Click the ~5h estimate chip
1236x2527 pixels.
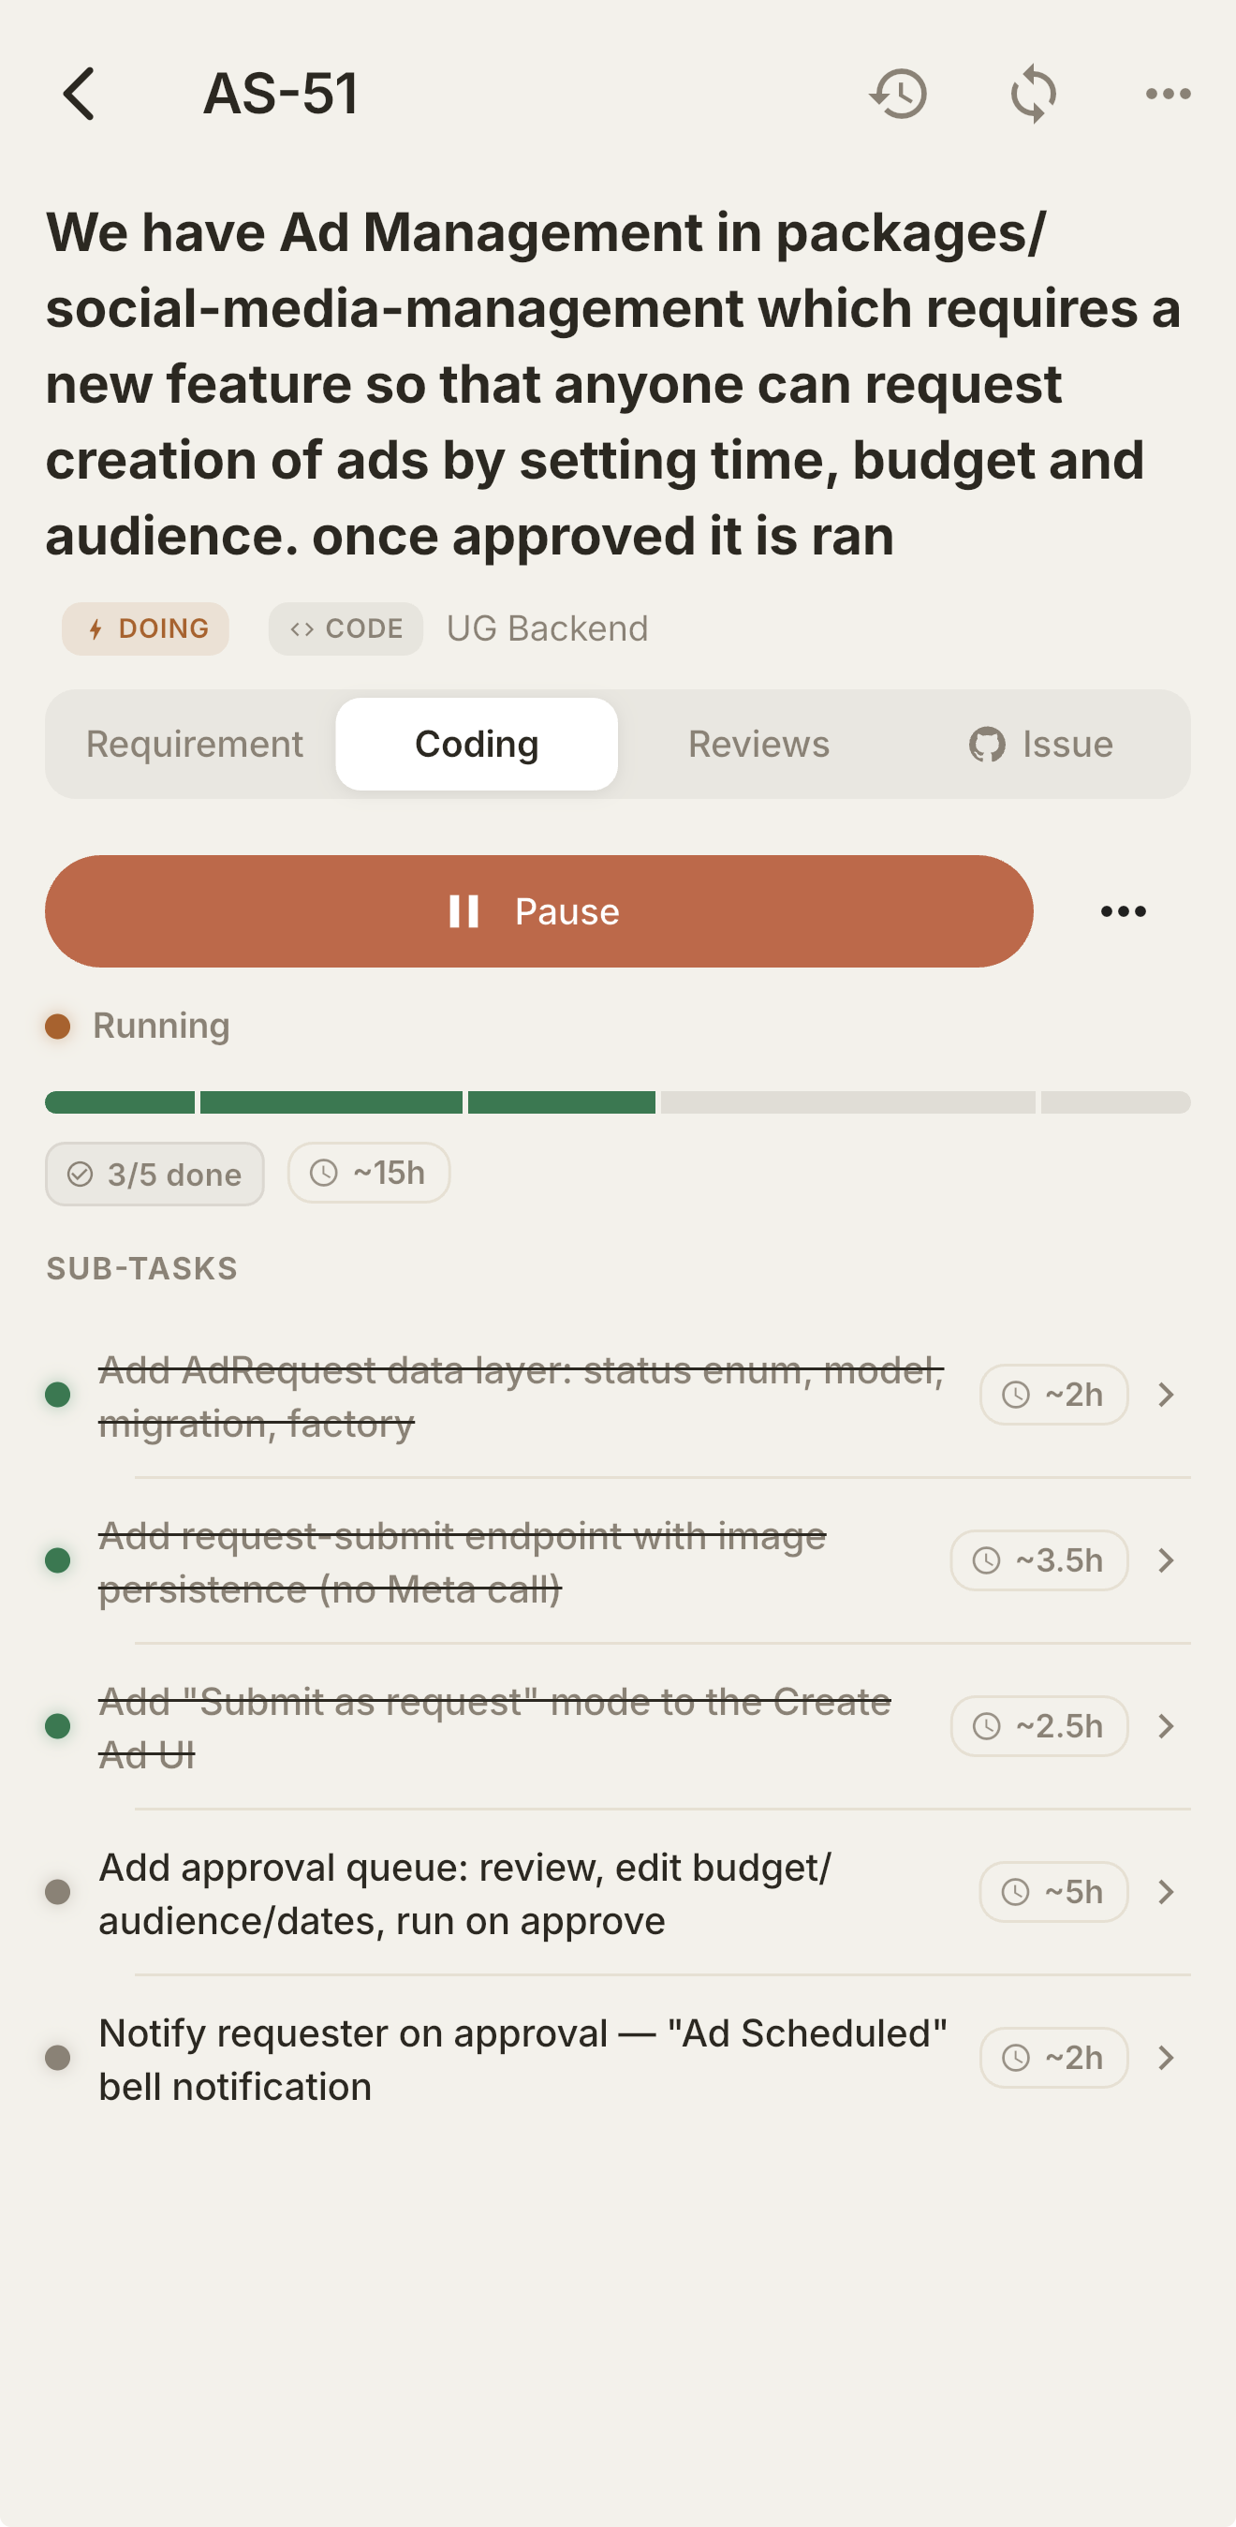pos(1053,1892)
